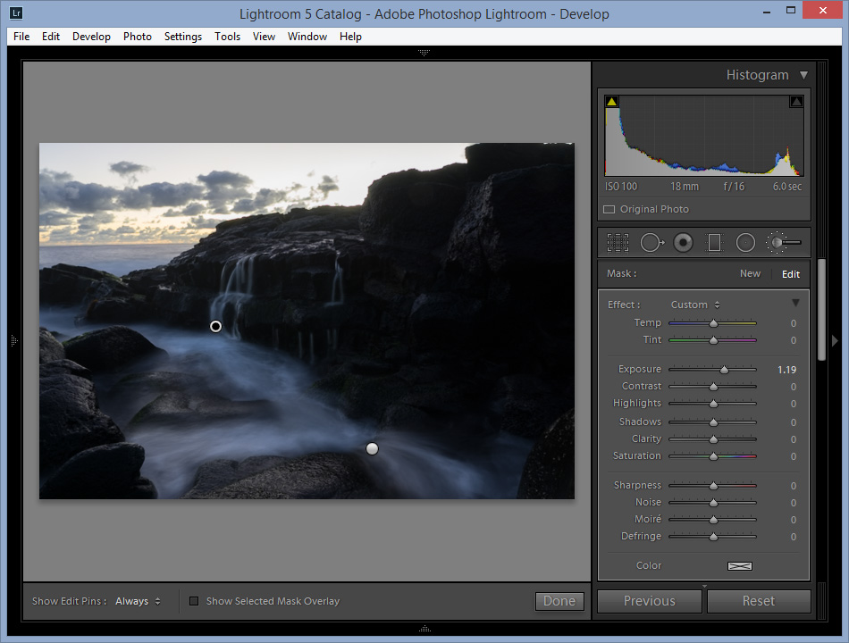Open the Color swatch picker
Screen dimensions: 849x643
pyautogui.click(x=739, y=565)
